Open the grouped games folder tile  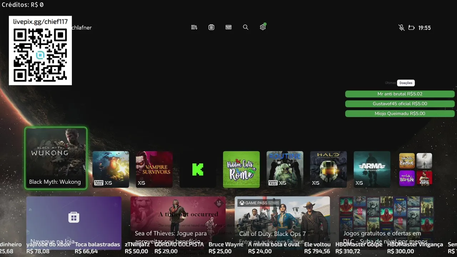pos(416,169)
